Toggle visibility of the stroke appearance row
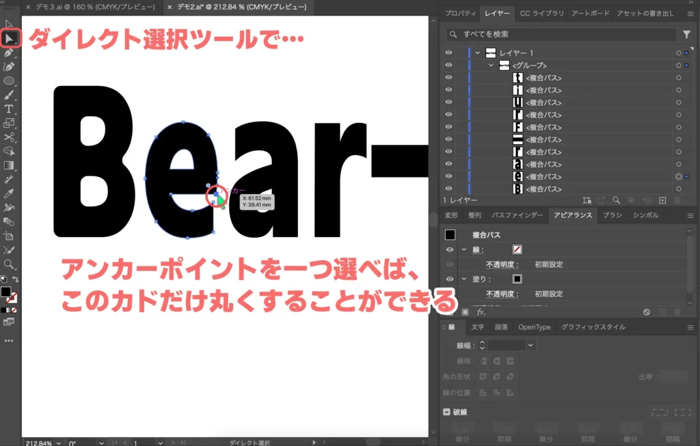 click(x=448, y=249)
